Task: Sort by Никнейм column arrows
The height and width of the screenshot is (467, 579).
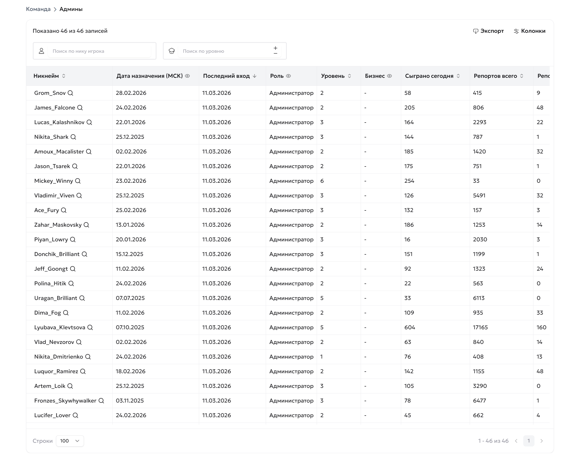Action: [x=64, y=76]
